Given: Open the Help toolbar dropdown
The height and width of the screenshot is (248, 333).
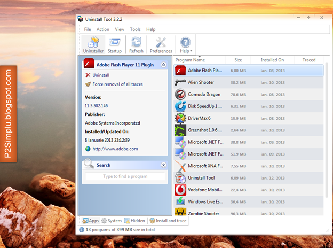Looking at the screenshot, I should 186,45.
